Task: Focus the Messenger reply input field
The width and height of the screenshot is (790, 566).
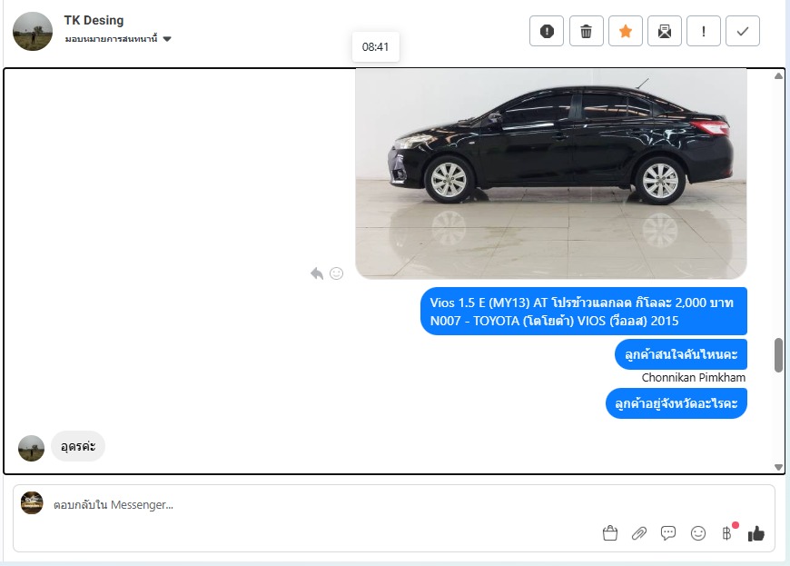Action: pos(322,504)
